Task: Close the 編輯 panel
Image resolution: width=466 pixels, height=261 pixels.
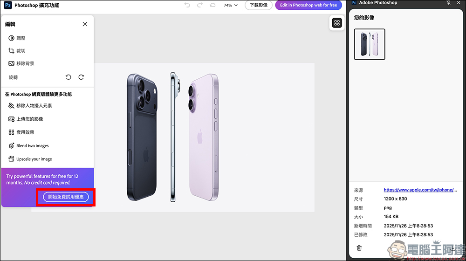Action: (x=85, y=24)
